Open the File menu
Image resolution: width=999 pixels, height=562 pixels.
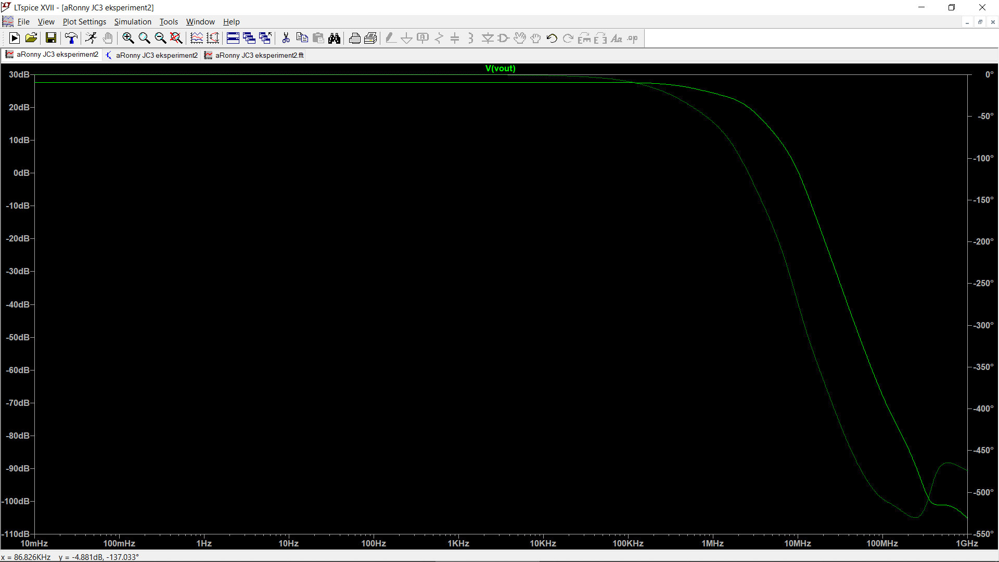click(x=23, y=21)
